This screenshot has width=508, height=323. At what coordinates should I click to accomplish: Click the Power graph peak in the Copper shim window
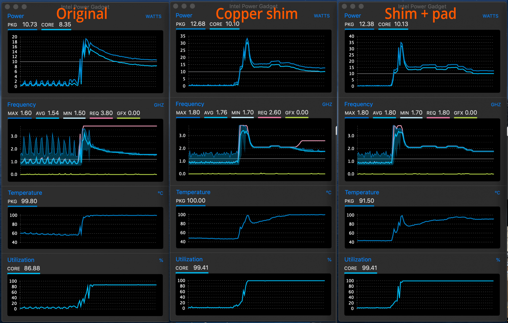(x=247, y=39)
